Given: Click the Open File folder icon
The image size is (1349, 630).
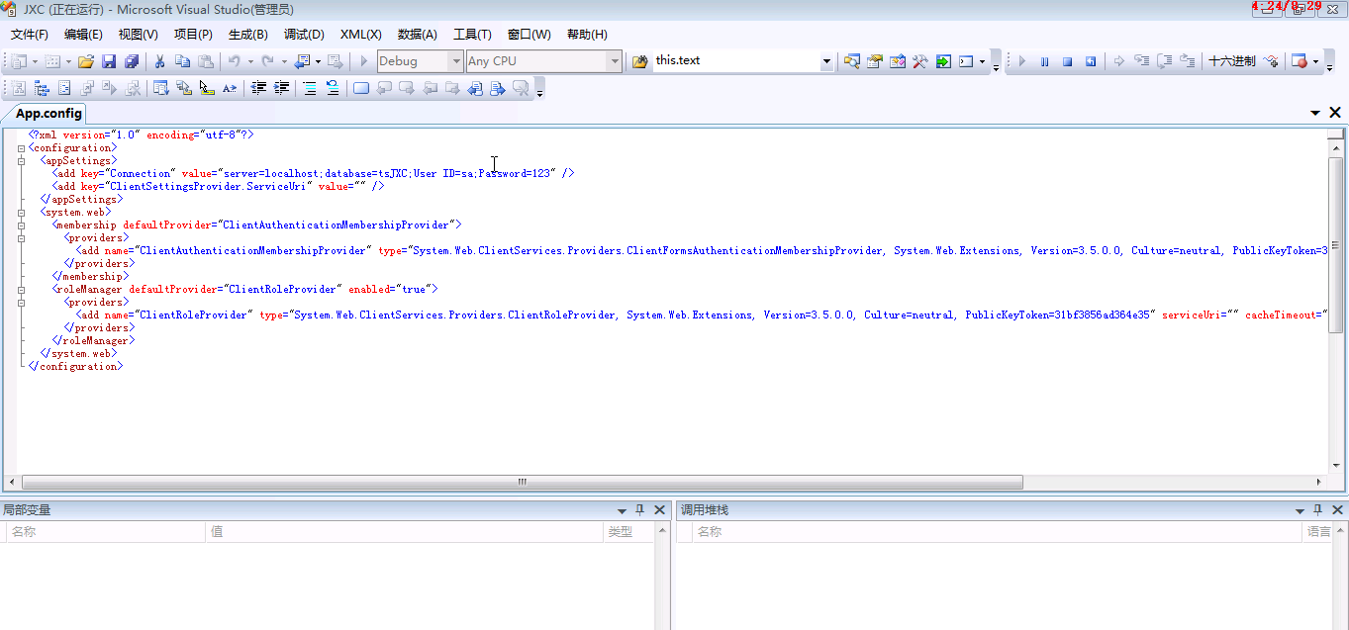Looking at the screenshot, I should coord(86,61).
